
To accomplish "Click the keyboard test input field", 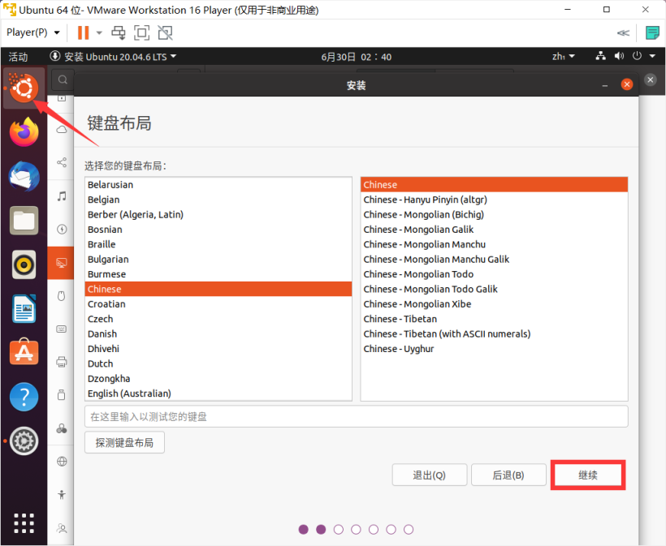I will click(356, 416).
